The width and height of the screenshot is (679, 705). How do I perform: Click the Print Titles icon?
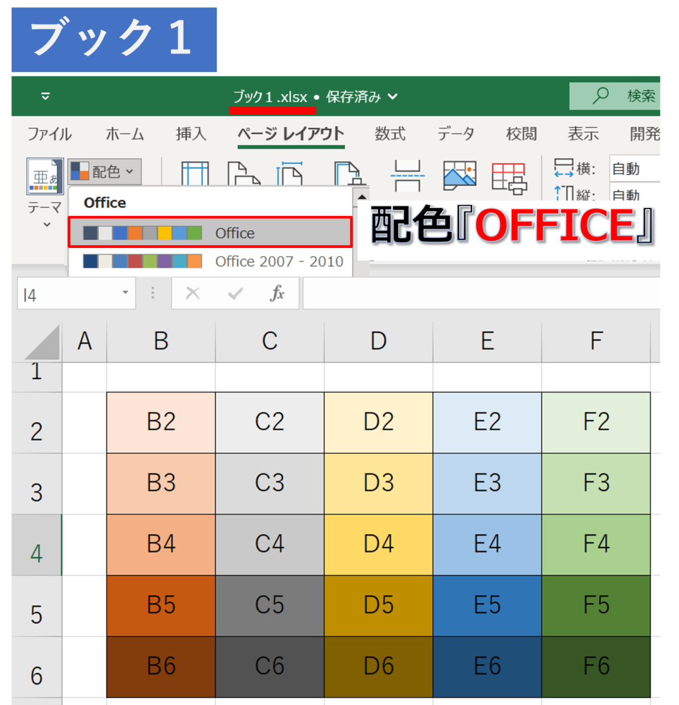click(510, 178)
